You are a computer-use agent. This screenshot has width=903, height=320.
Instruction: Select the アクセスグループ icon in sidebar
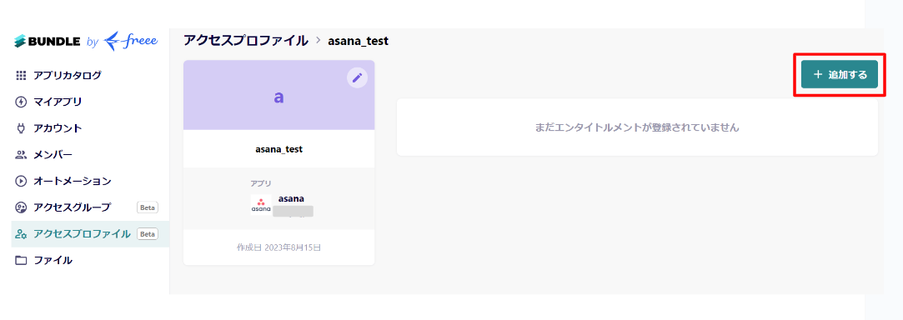22,207
